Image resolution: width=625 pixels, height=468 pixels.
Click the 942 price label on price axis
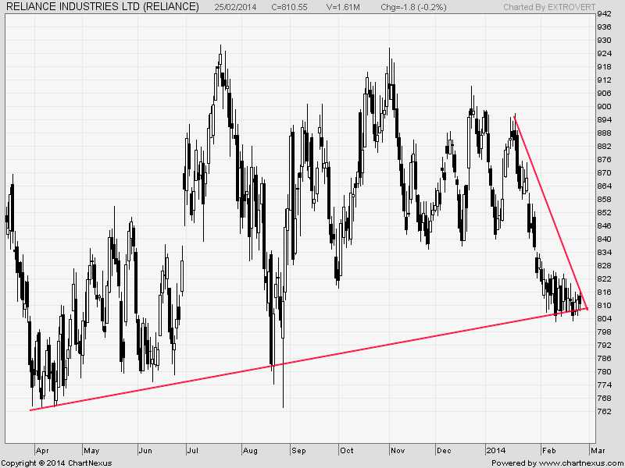coord(603,15)
